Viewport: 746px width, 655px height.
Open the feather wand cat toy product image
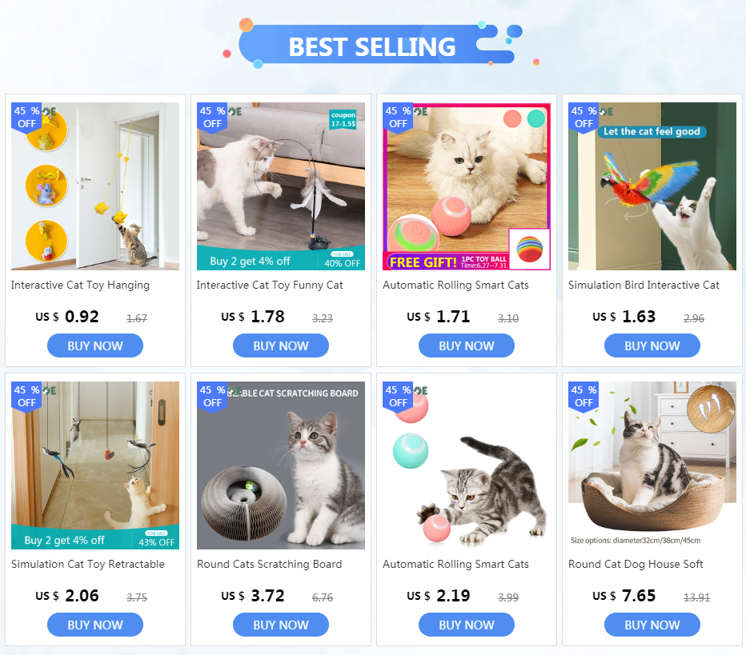[x=281, y=186]
